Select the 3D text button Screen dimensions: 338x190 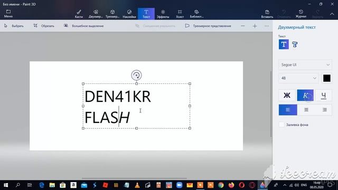(295, 44)
